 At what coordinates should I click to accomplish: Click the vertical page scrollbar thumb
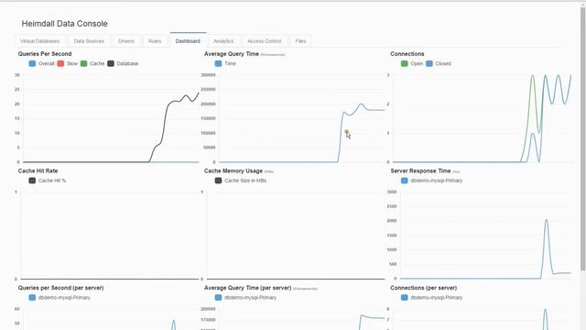pos(583,138)
